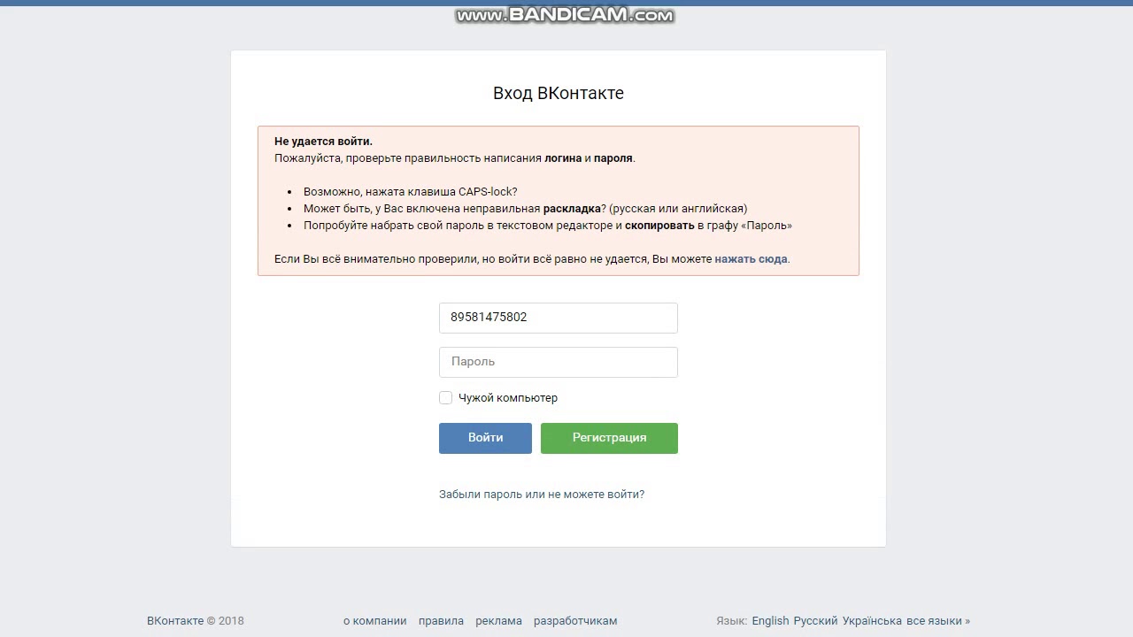Open the "реклама" footer link
Viewport: 1133px width, 637px height.
(x=498, y=621)
